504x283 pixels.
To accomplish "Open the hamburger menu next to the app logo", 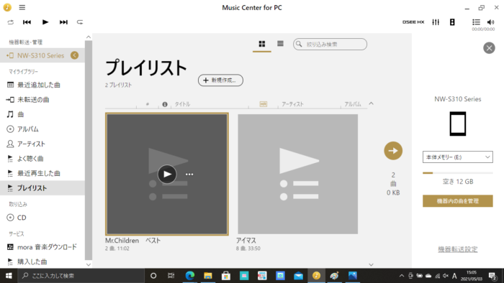I will click(22, 7).
